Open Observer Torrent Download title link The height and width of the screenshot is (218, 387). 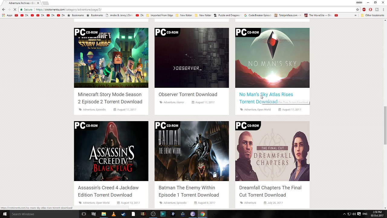pyautogui.click(x=188, y=94)
